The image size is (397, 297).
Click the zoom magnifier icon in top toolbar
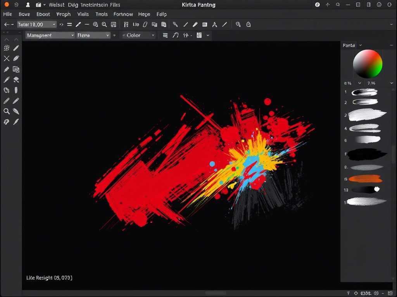click(104, 24)
